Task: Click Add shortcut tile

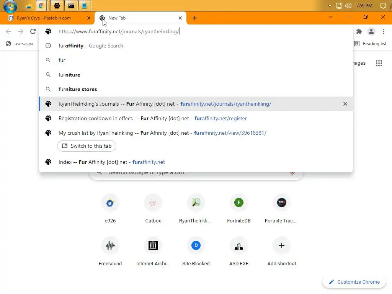Action: (281, 252)
